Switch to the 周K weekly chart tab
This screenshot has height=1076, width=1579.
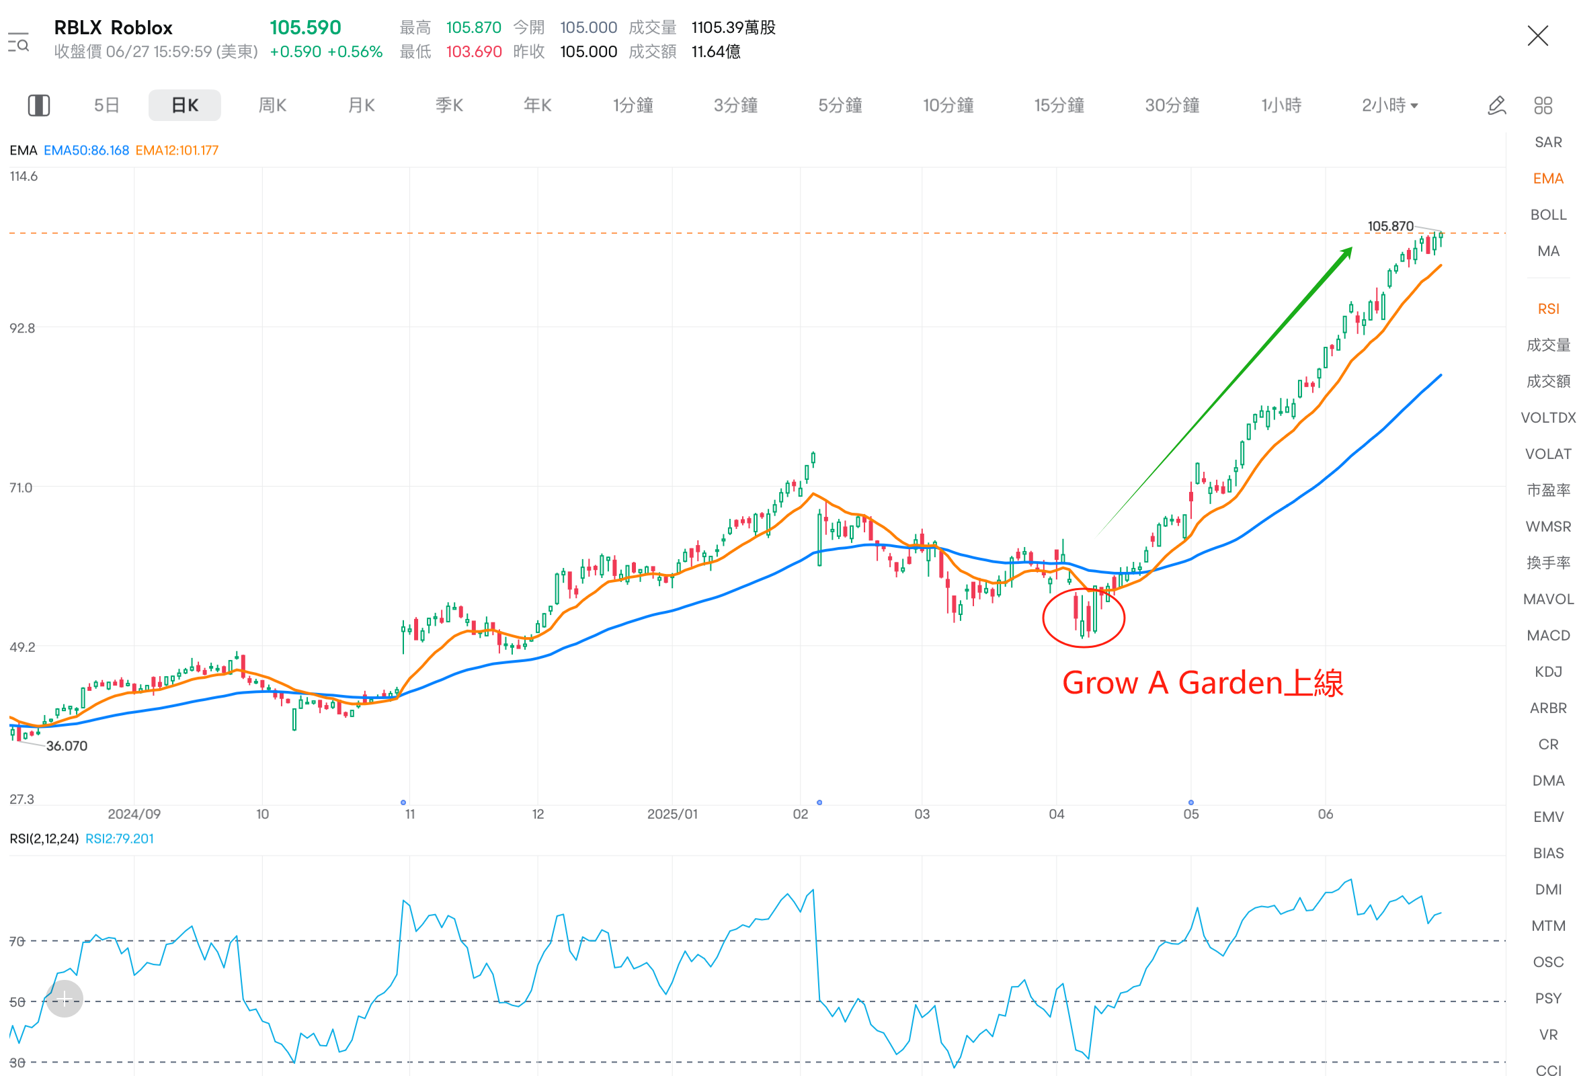pos(272,105)
